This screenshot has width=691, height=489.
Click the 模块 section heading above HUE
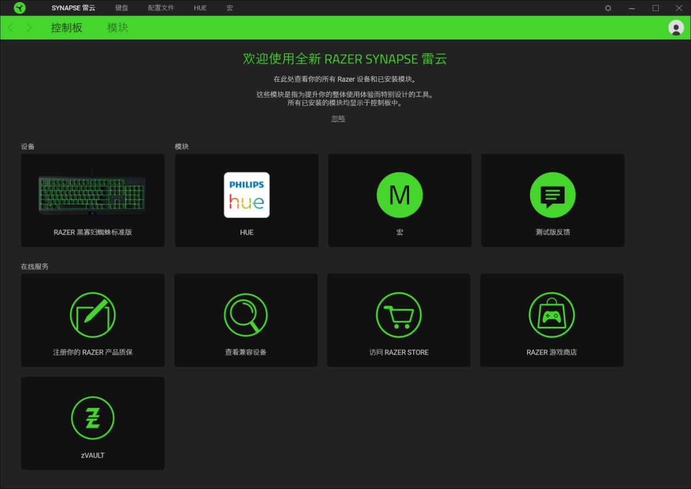point(181,146)
